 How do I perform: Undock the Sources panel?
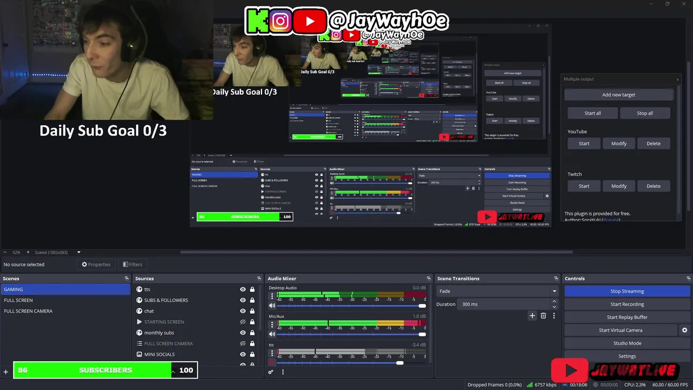click(x=259, y=278)
